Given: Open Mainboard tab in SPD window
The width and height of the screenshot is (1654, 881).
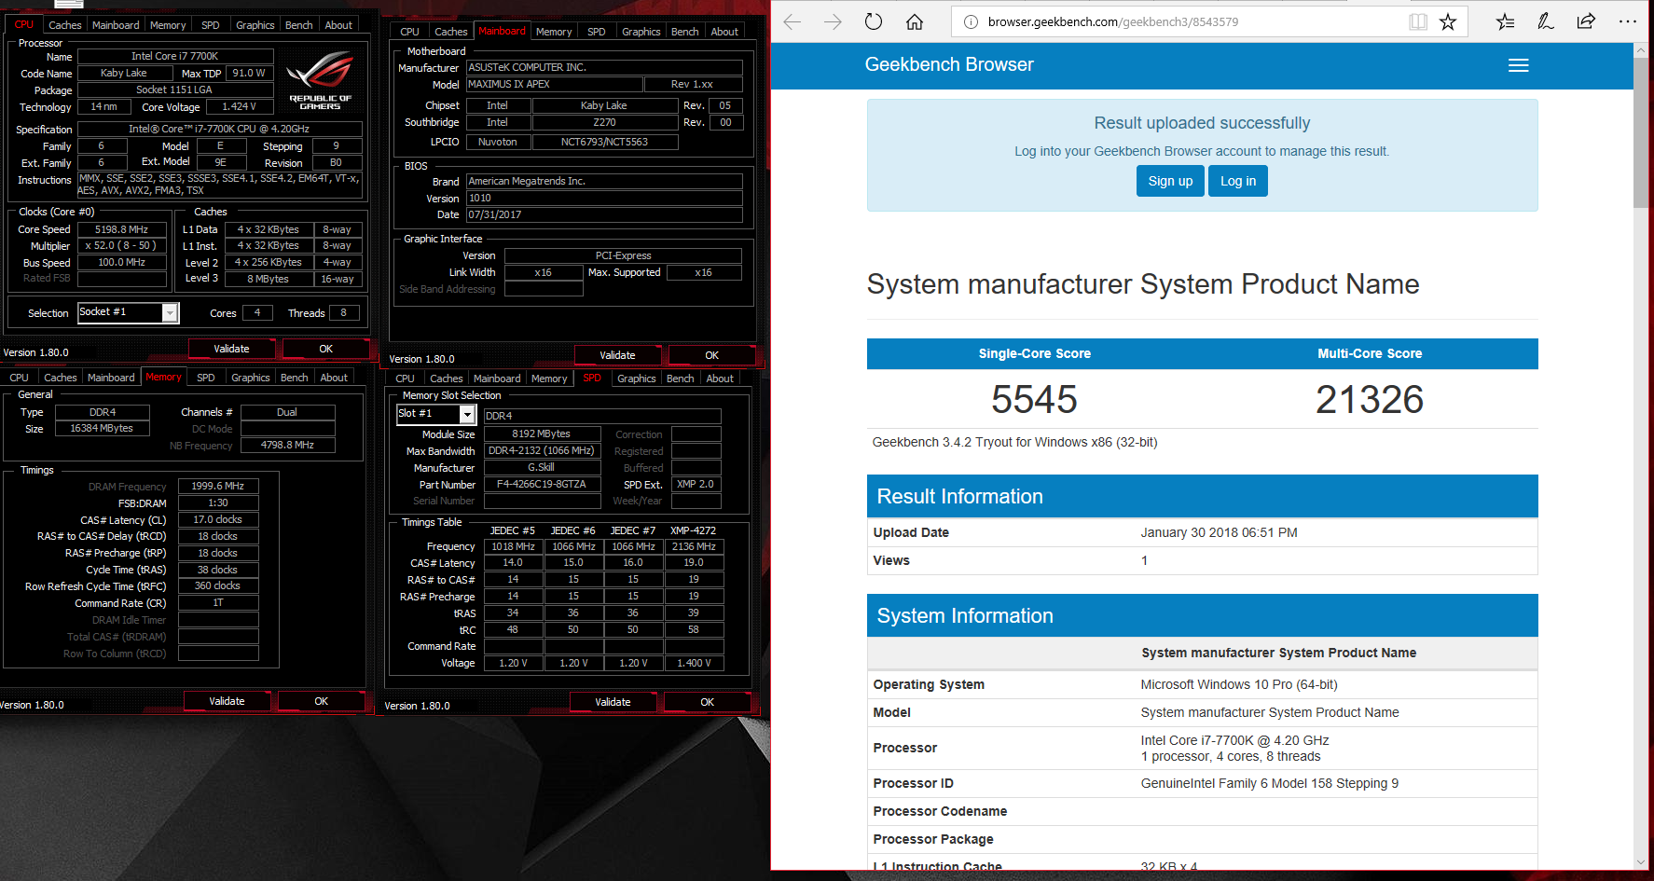Looking at the screenshot, I should [497, 379].
